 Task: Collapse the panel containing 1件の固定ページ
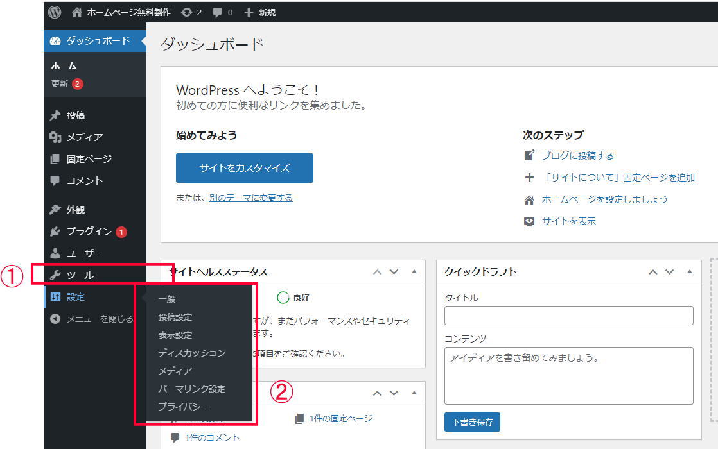[414, 393]
